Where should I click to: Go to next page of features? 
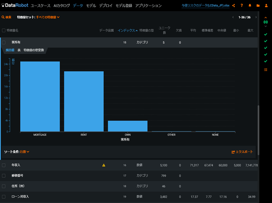(x=256, y=17)
